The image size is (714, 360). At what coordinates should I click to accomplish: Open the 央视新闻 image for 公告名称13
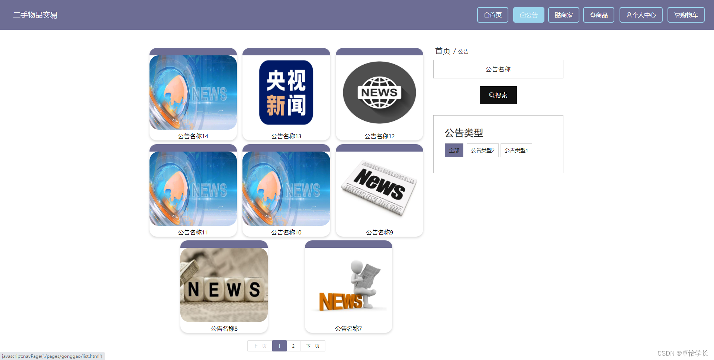(286, 93)
